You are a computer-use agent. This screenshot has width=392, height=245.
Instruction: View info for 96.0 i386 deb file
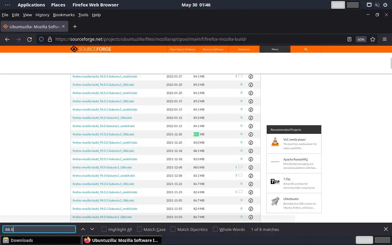pyautogui.click(x=251, y=118)
